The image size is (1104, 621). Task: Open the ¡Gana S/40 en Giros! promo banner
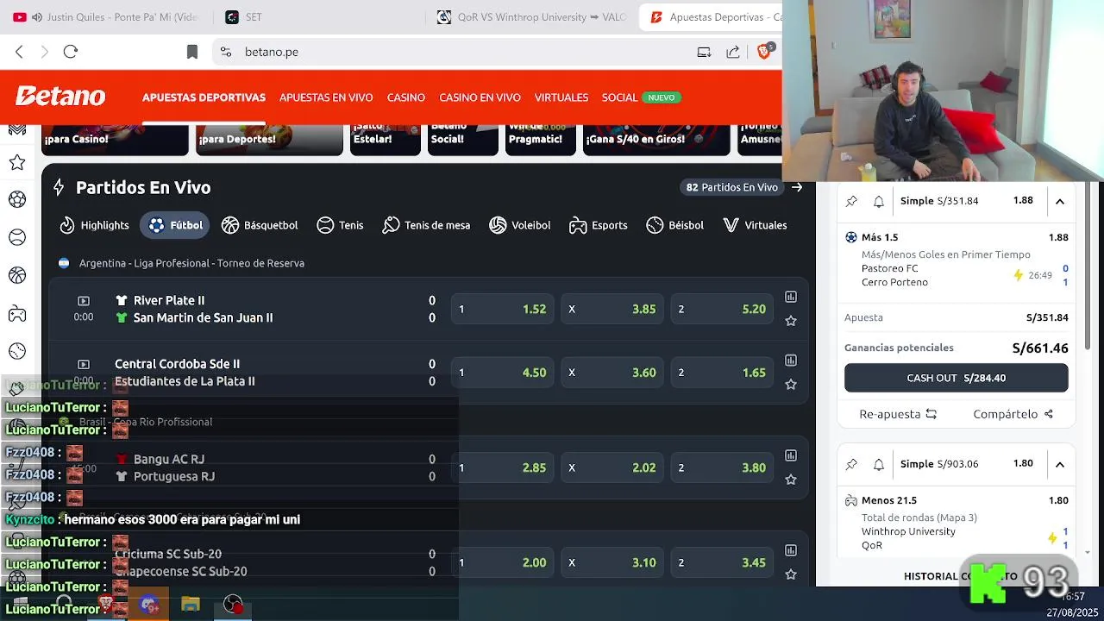click(x=656, y=140)
